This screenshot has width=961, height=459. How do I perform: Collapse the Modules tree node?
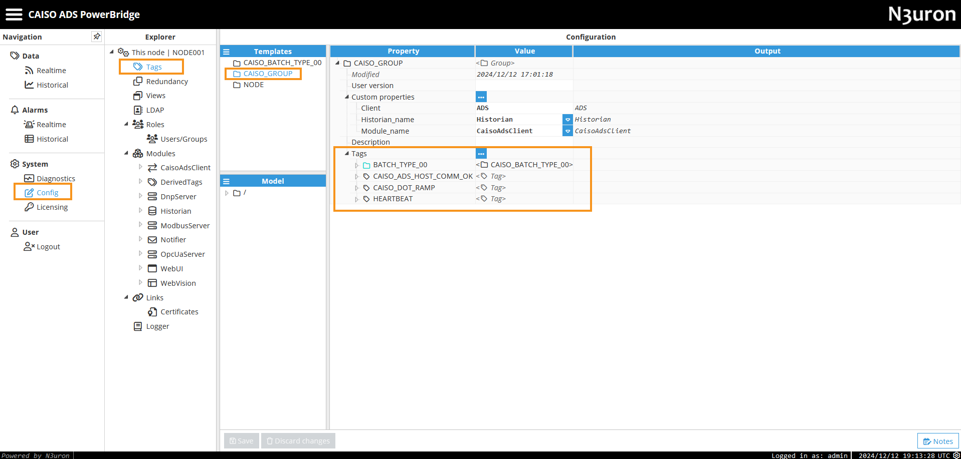126,153
